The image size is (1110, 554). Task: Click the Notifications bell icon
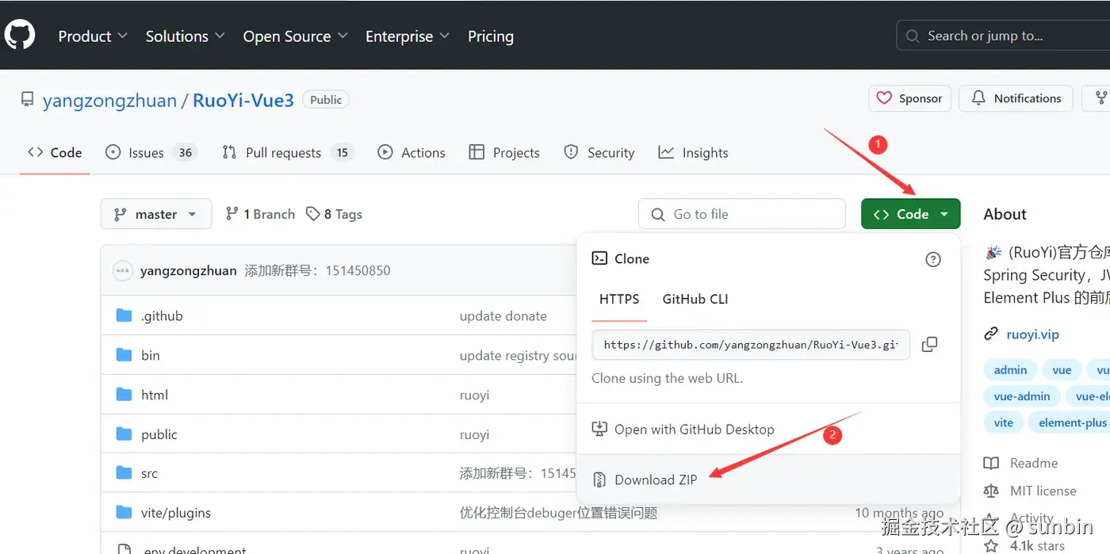pos(978,98)
